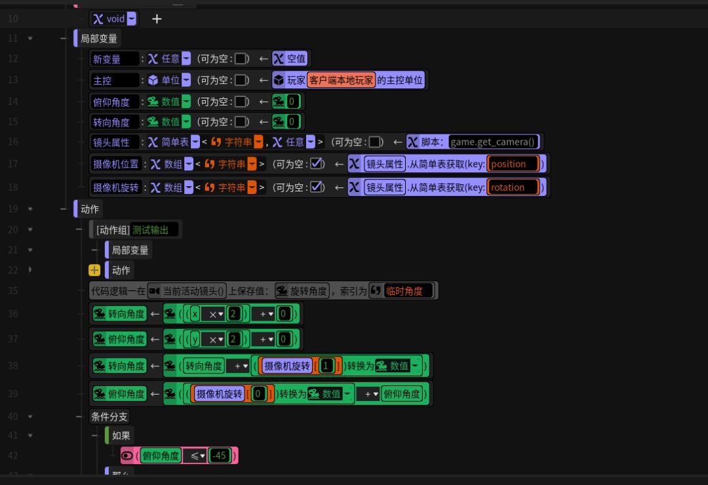The height and width of the screenshot is (485, 708).
Task: Collapse line 21 局部变量 fold arrow
Action: tap(30, 250)
